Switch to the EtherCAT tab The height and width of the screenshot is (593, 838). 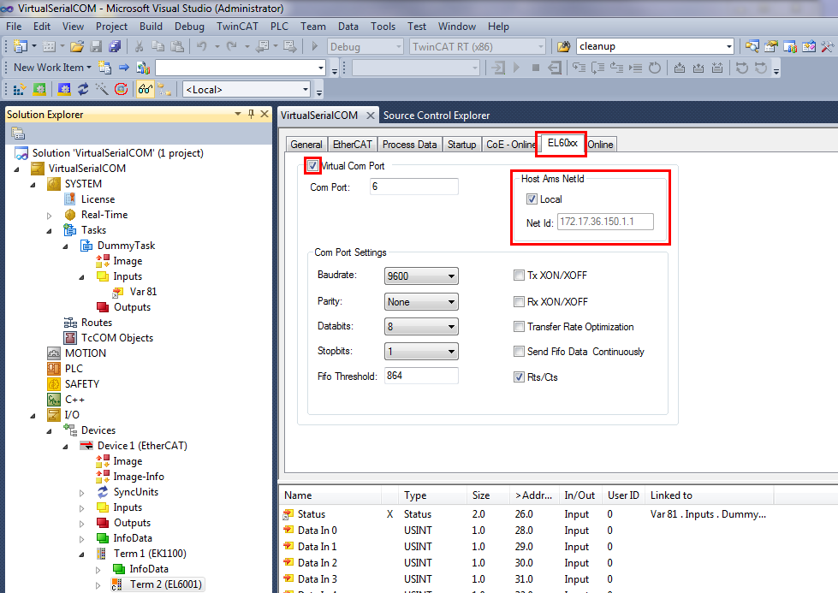(x=352, y=145)
